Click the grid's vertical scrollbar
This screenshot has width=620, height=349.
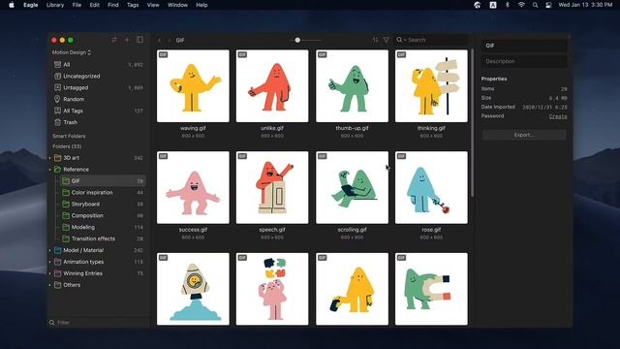[x=472, y=123]
